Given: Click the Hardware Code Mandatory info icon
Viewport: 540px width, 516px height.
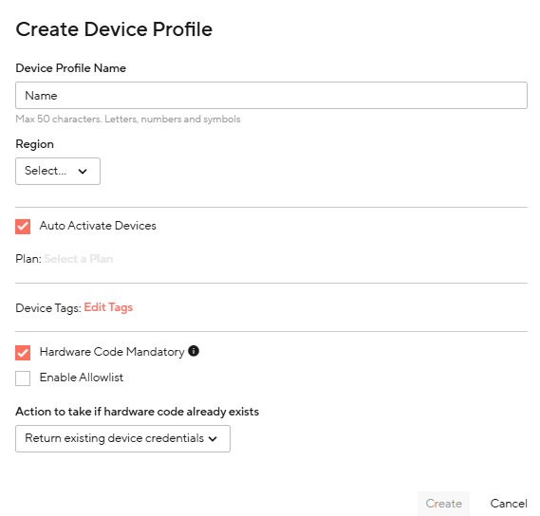Looking at the screenshot, I should [194, 351].
